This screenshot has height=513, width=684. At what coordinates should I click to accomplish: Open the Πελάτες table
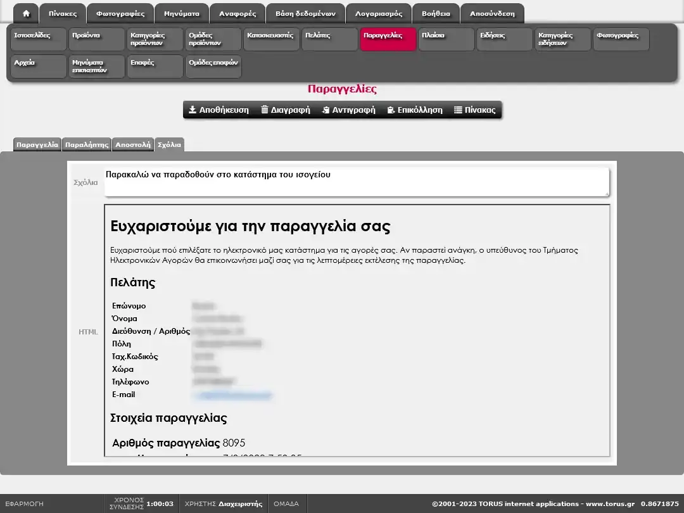coord(329,39)
